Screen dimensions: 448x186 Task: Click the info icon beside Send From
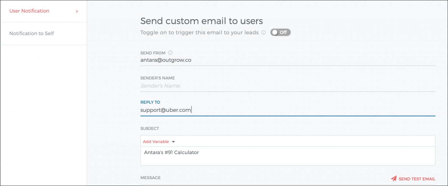pyautogui.click(x=170, y=53)
